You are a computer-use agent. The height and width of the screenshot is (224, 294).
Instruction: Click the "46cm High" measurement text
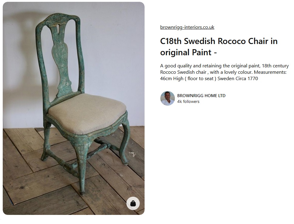pyautogui.click(x=172, y=79)
